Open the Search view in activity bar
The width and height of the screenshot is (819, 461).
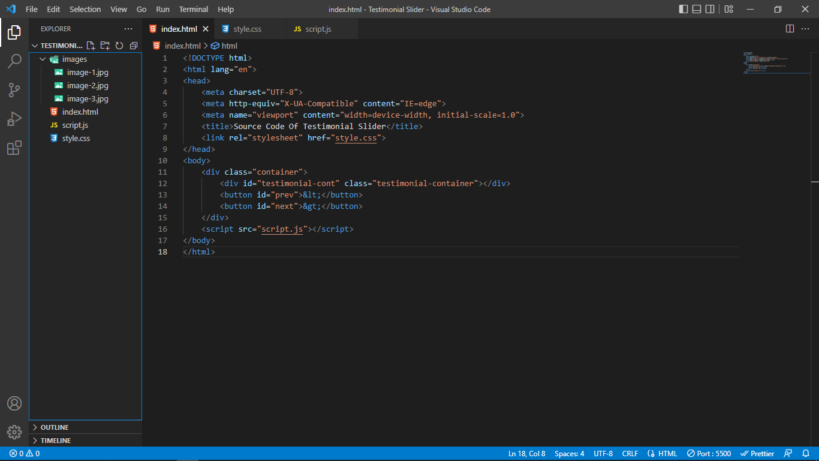pos(14,61)
